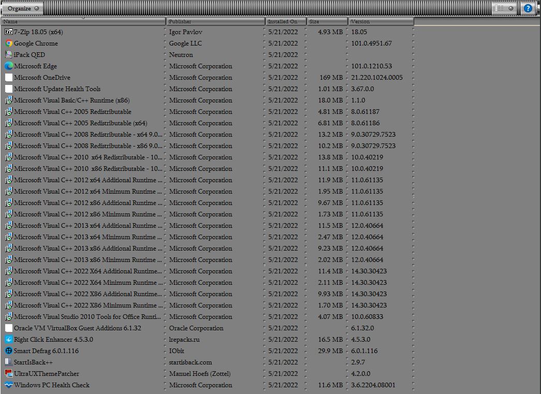
Task: Click the Visual C++ 2012 x86 Minimum Runtime icon
Action: tap(9, 214)
